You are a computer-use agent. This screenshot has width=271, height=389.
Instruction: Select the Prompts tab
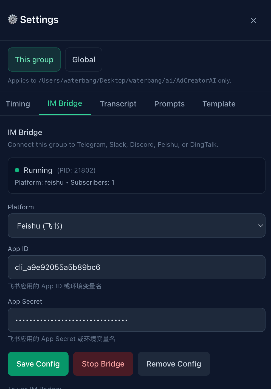click(x=169, y=104)
